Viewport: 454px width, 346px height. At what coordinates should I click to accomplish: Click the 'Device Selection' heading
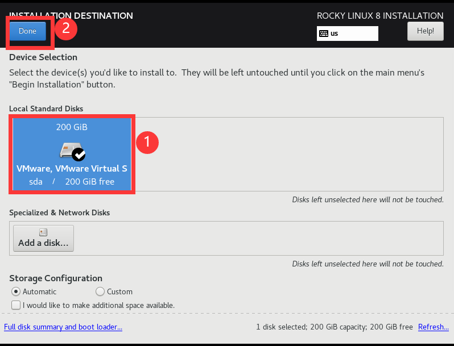(43, 57)
